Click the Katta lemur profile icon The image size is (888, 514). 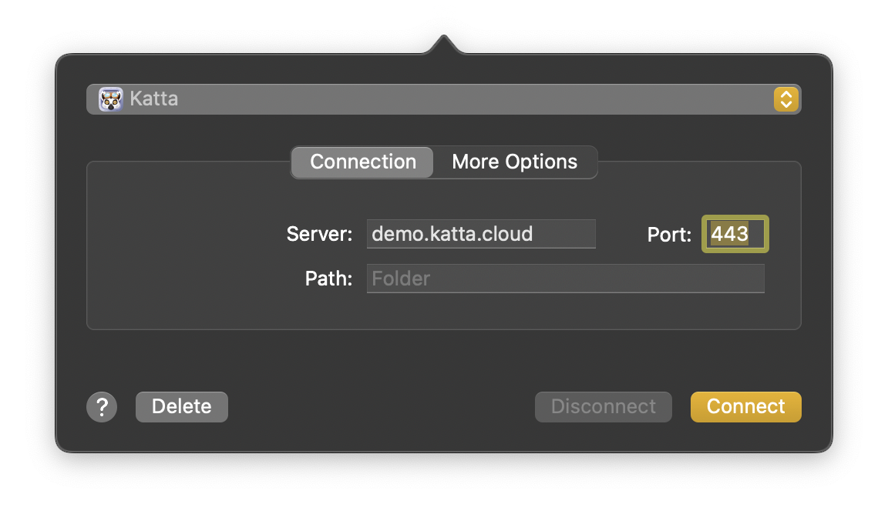pyautogui.click(x=110, y=99)
